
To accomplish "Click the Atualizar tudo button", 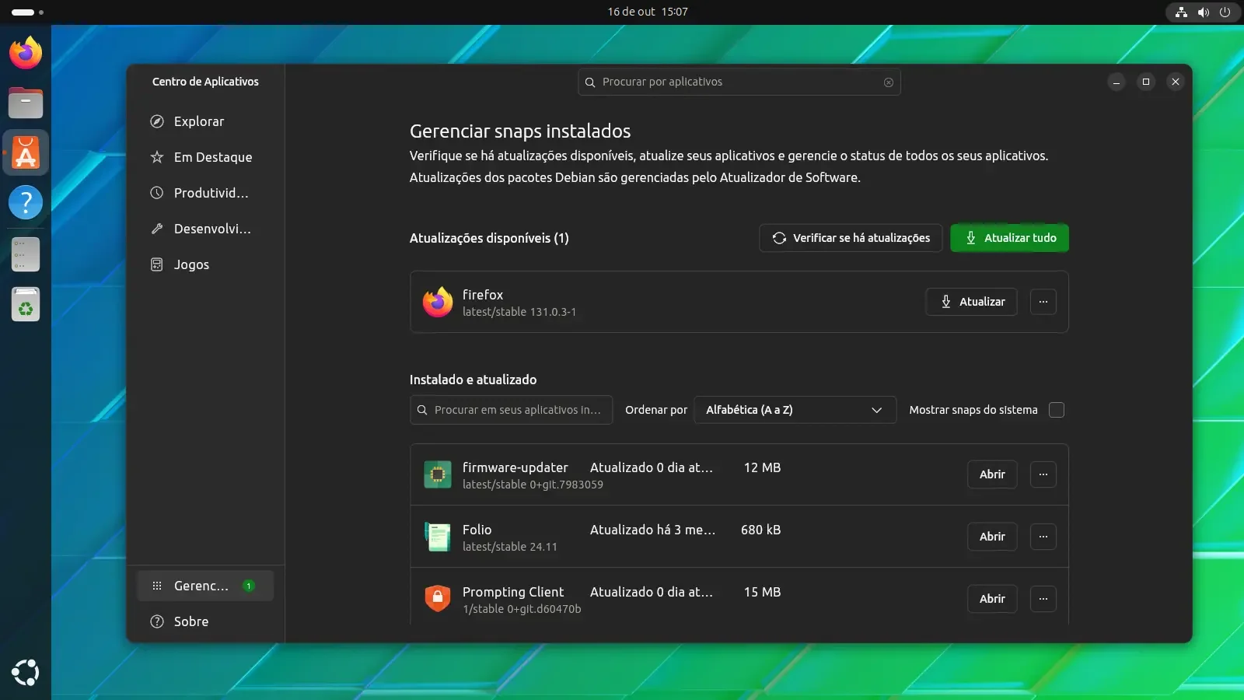I will [x=1009, y=238].
